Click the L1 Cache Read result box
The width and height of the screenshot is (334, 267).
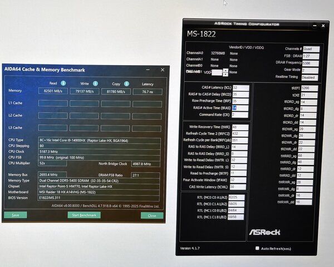point(53,103)
